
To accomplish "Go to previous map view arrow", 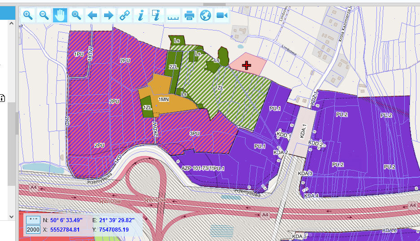I will (x=92, y=15).
